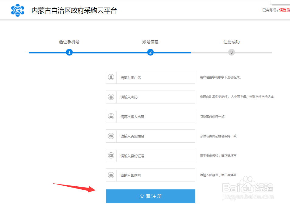The width and height of the screenshot is (290, 207).
Task: Click the lock icon beside password field
Action: coord(111,97)
